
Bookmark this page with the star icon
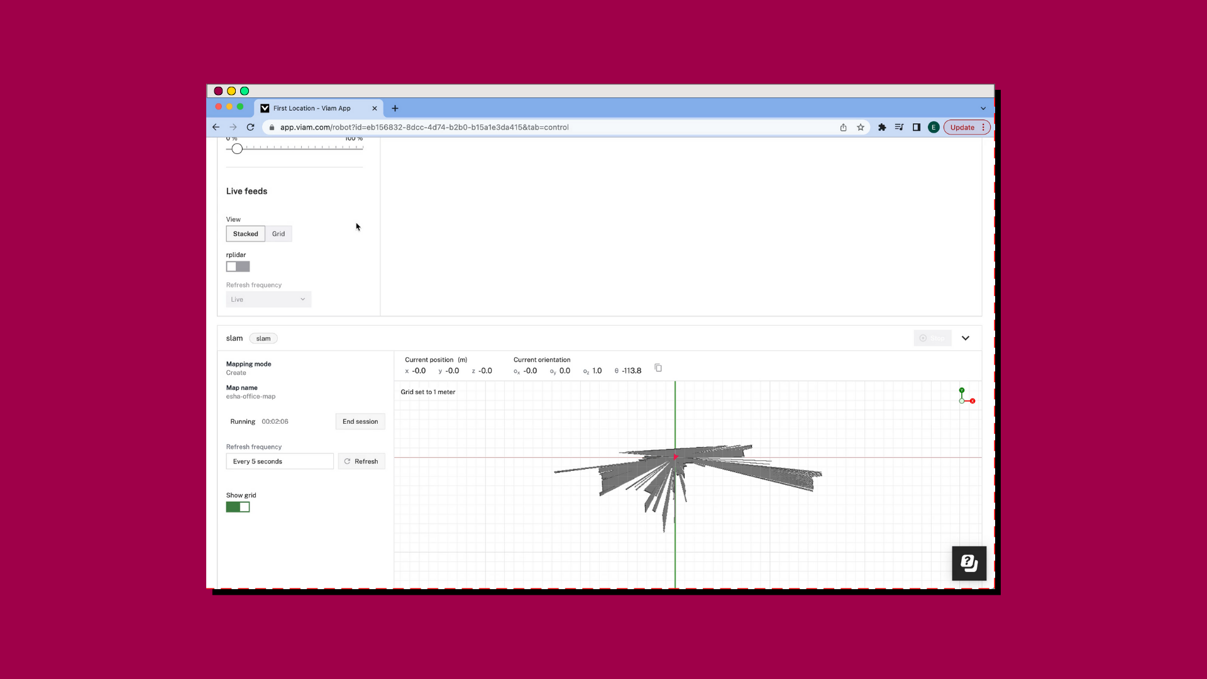861,127
